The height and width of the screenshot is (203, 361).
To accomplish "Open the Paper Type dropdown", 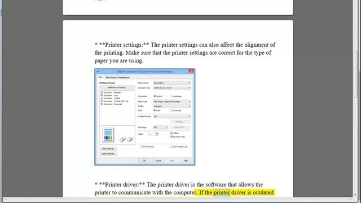I will [171, 101].
